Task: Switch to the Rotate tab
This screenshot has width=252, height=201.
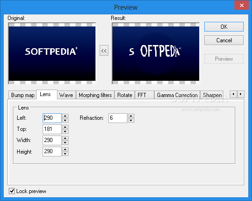Action: pos(125,95)
